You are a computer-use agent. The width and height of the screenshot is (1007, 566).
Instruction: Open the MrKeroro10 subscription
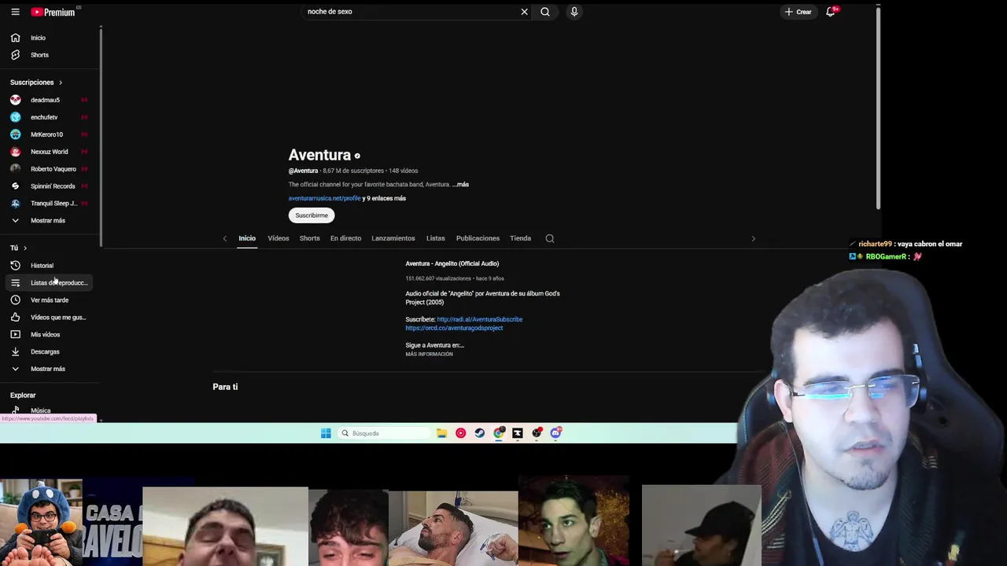click(49, 134)
